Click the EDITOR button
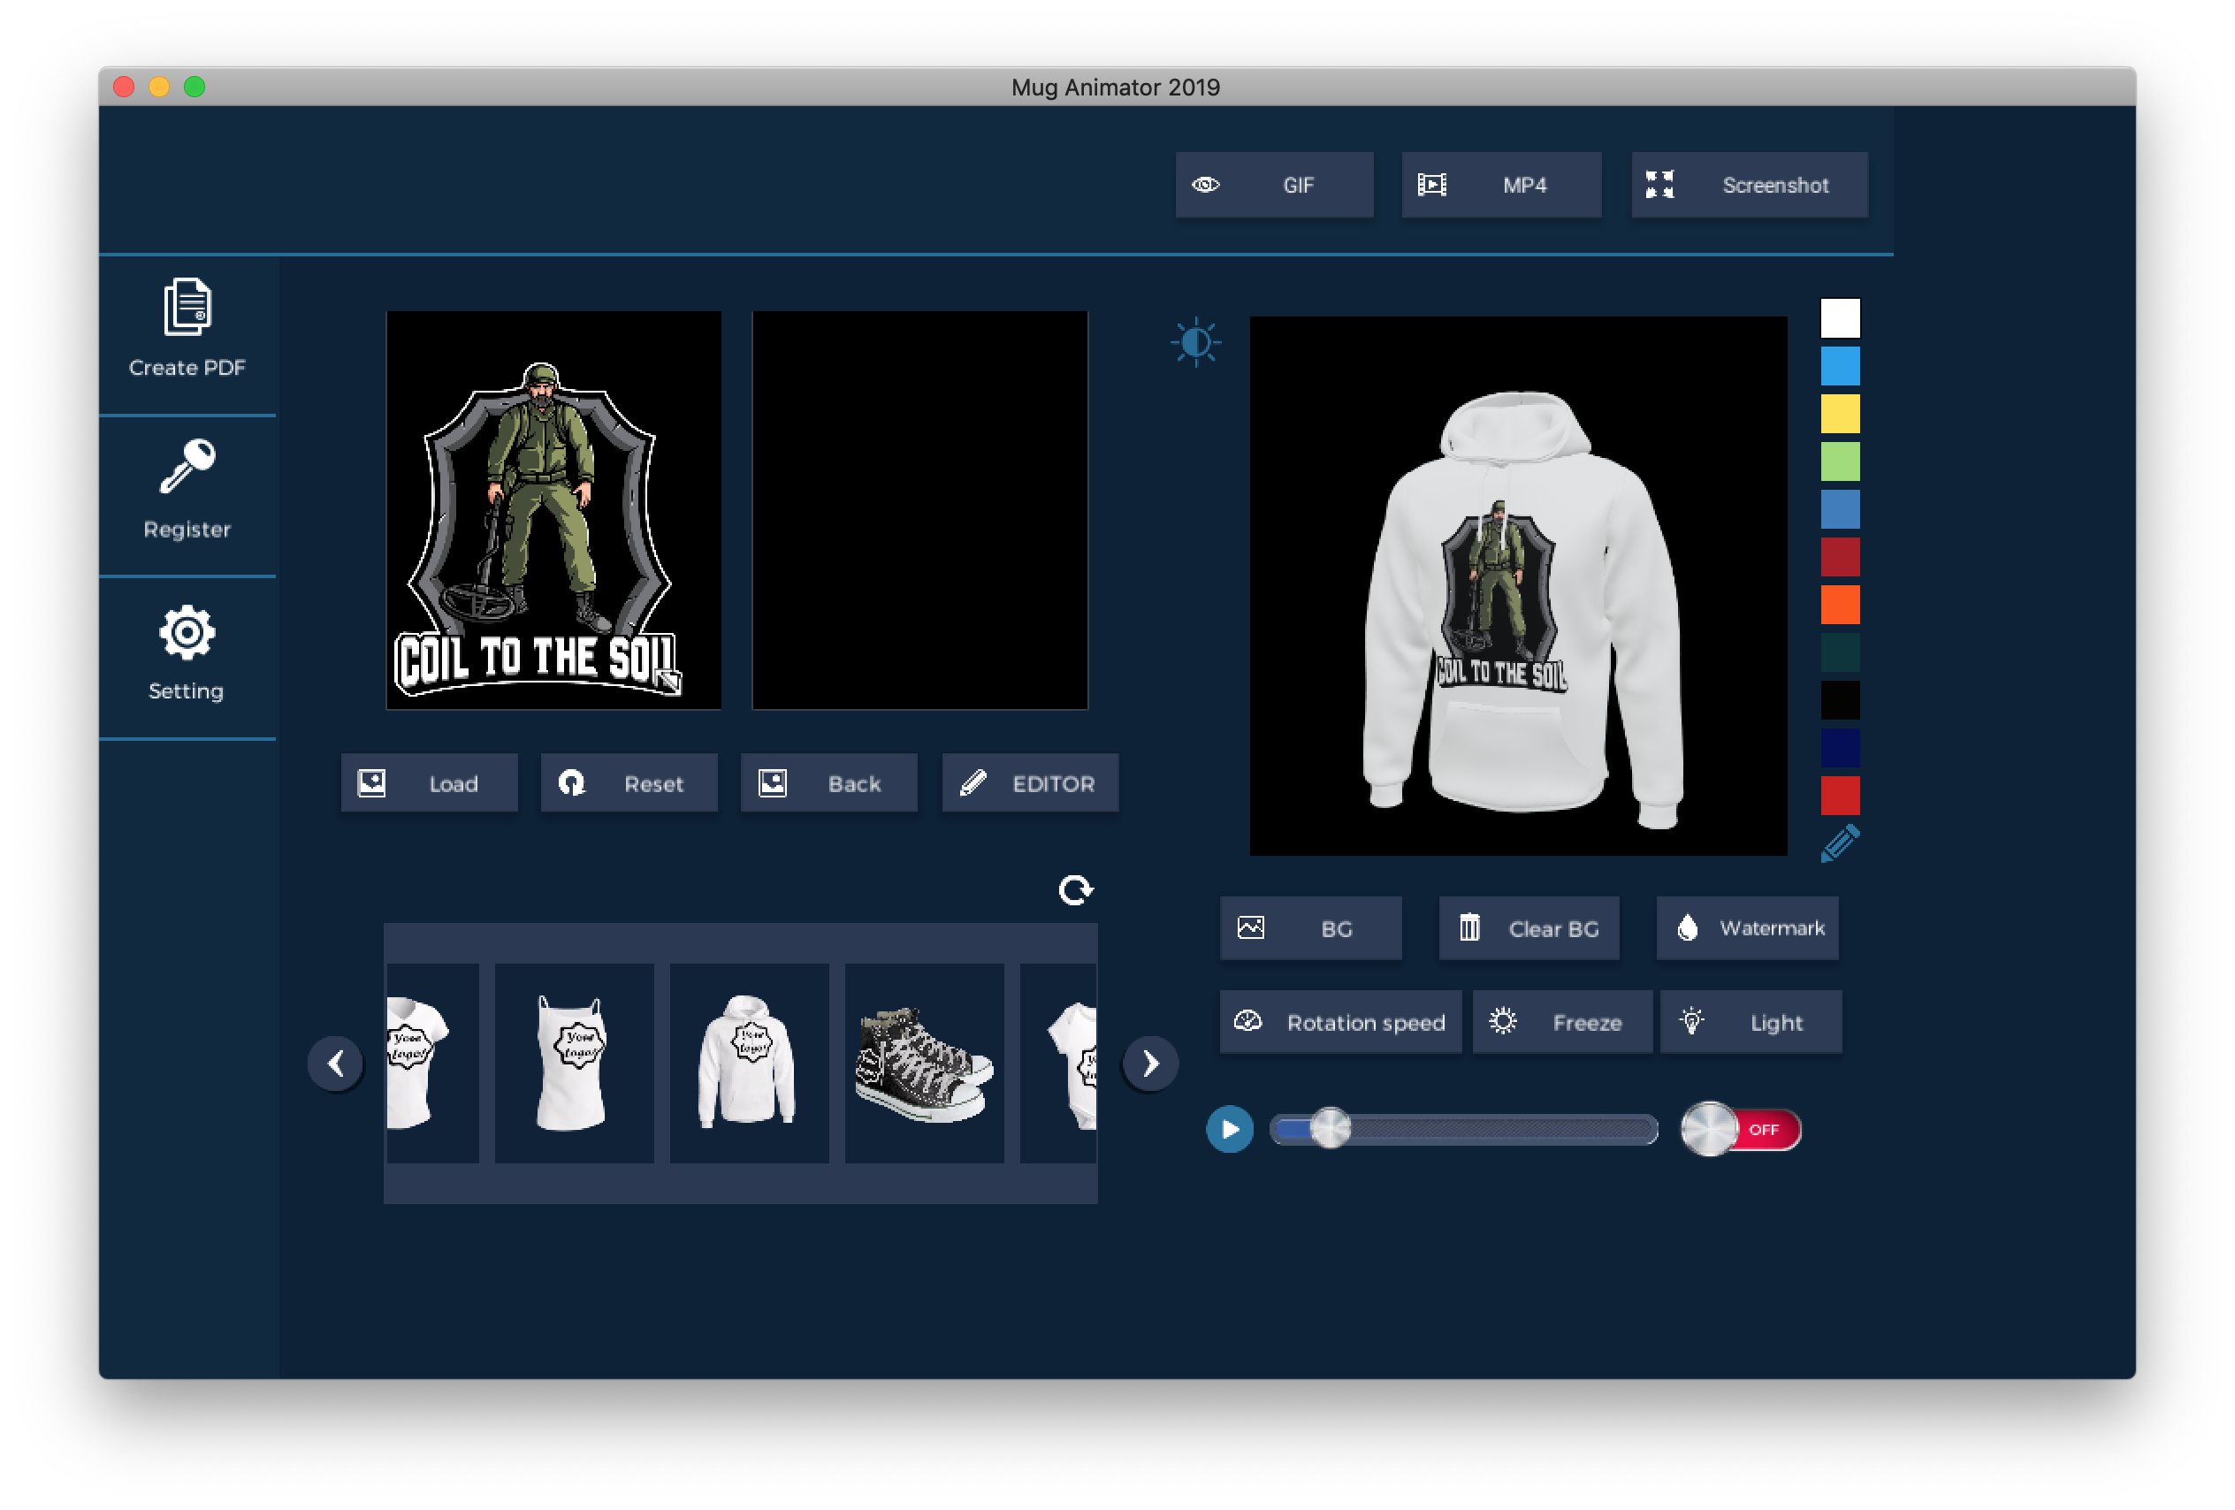The width and height of the screenshot is (2235, 1510). click(x=1029, y=783)
